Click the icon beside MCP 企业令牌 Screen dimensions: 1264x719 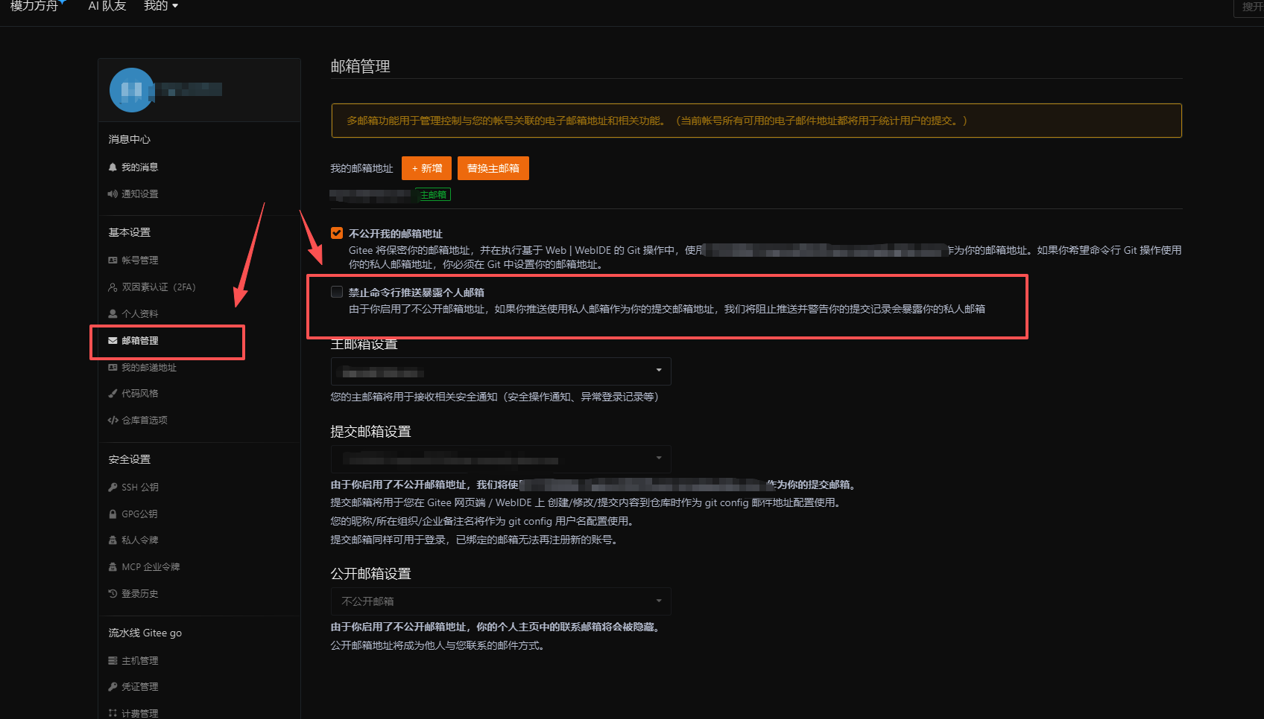coord(113,567)
